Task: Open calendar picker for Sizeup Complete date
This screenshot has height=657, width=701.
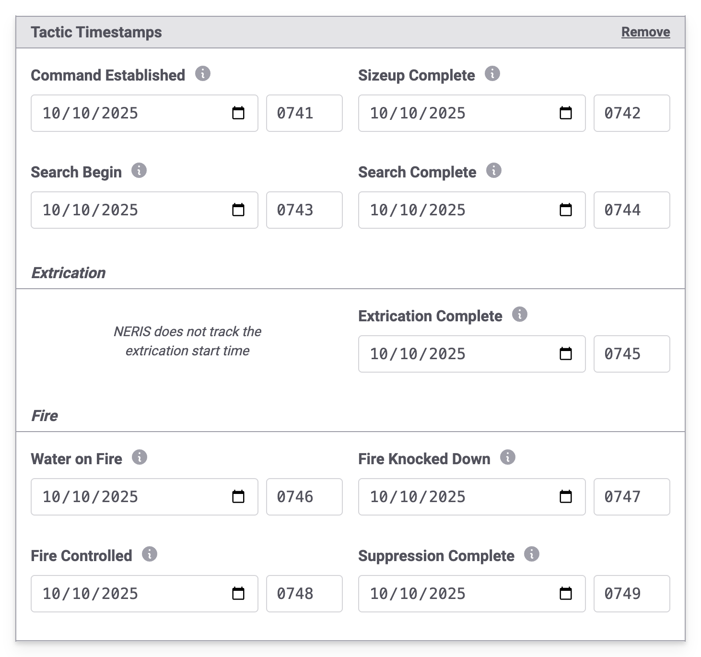Action: [x=566, y=113]
